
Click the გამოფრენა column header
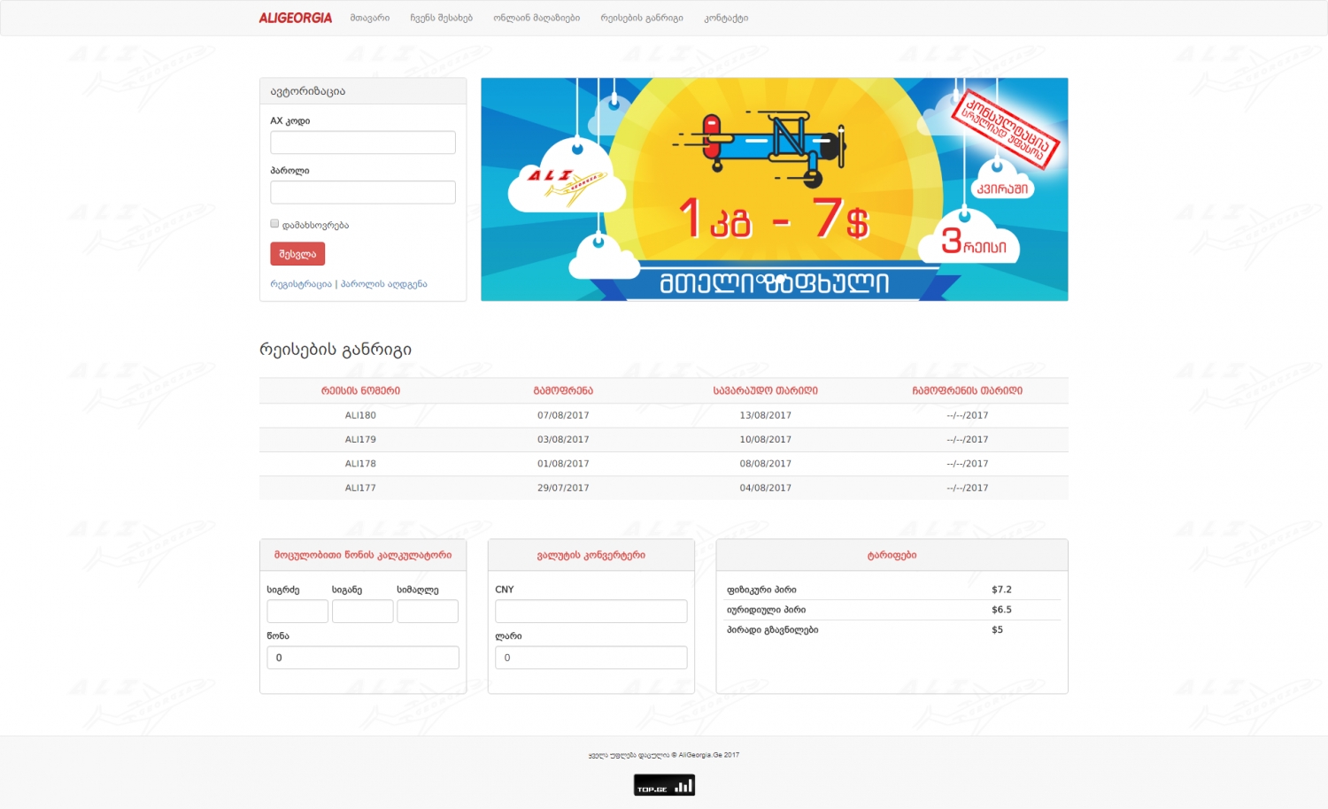[x=563, y=390]
